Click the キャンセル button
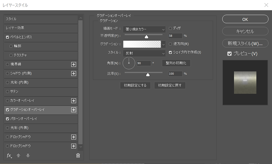Screen dimensions: 272x164 [245, 31]
